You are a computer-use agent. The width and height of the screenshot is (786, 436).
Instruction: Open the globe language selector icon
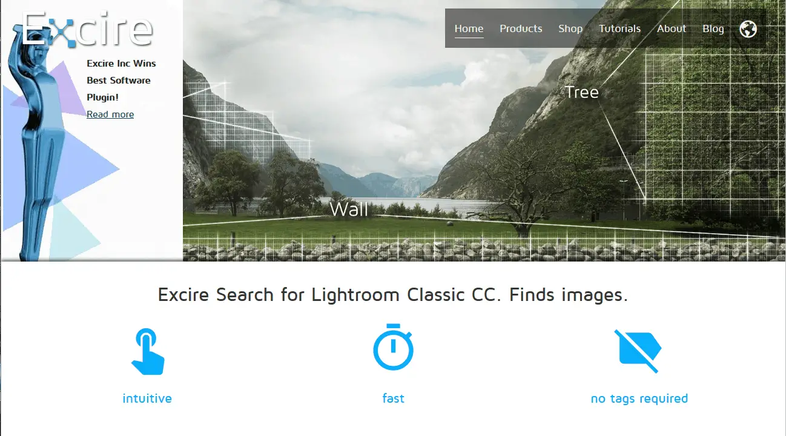pos(748,28)
